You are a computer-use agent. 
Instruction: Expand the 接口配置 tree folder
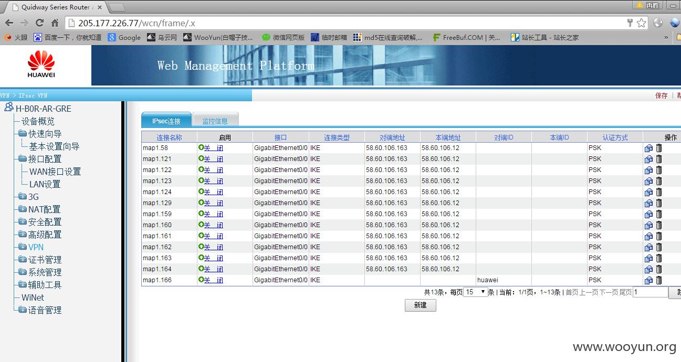coord(40,159)
